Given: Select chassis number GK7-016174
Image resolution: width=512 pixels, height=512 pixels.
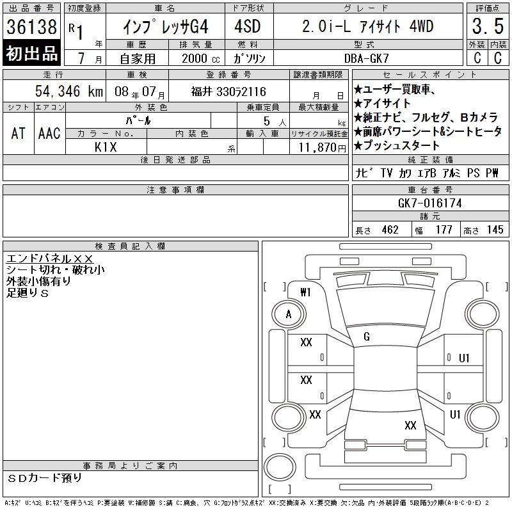Looking at the screenshot, I should pyautogui.click(x=429, y=203).
